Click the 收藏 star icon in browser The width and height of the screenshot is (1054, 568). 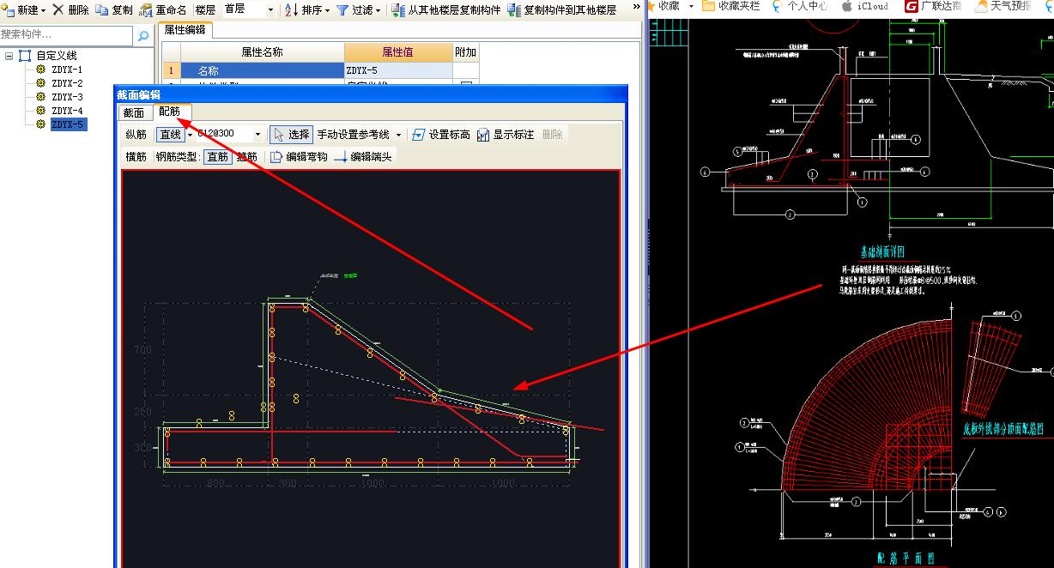(x=652, y=6)
